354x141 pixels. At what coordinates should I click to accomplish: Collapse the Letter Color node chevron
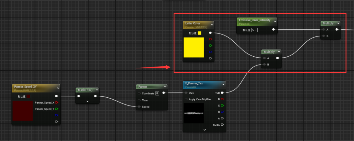pos(212,25)
